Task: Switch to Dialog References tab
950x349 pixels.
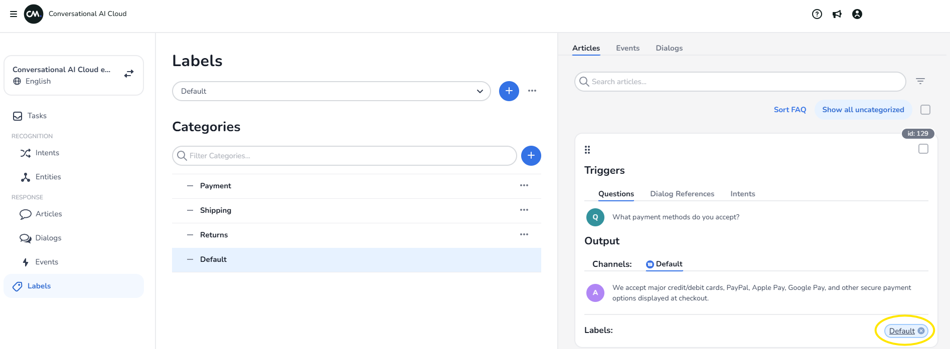Action: pos(682,194)
